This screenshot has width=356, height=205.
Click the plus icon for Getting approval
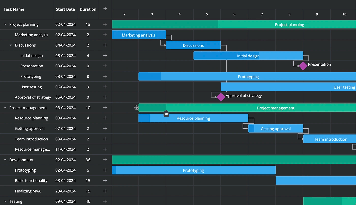[x=105, y=128]
